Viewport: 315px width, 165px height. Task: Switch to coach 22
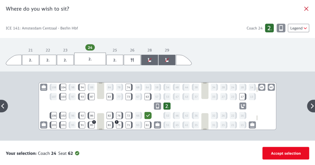point(48,60)
